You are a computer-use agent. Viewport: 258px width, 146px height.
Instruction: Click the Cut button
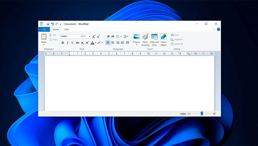[x=53, y=35]
